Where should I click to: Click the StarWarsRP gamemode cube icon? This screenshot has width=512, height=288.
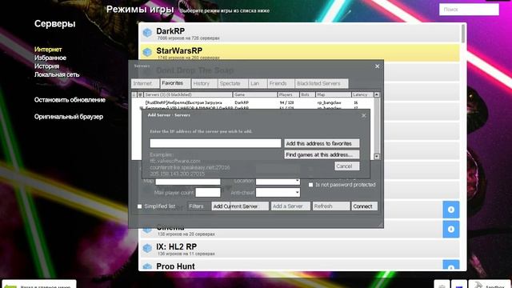(x=147, y=52)
